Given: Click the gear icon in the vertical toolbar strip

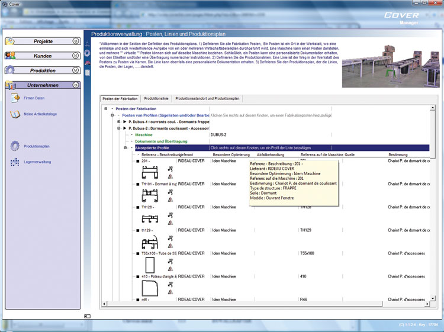Looking at the screenshot, I should coord(87,53).
